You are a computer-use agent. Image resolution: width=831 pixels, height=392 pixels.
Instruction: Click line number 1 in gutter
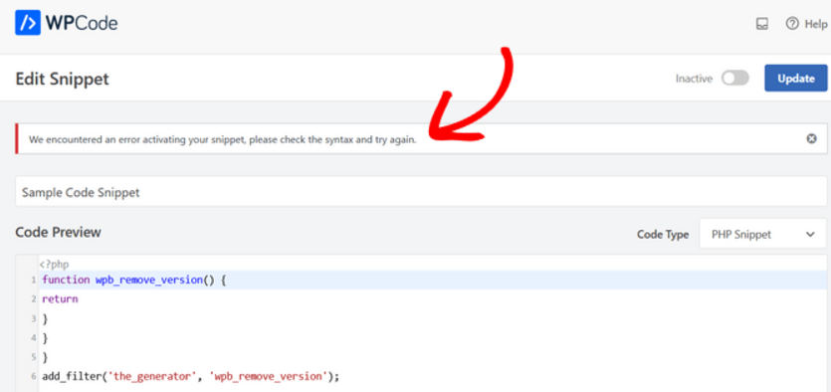pos(34,280)
